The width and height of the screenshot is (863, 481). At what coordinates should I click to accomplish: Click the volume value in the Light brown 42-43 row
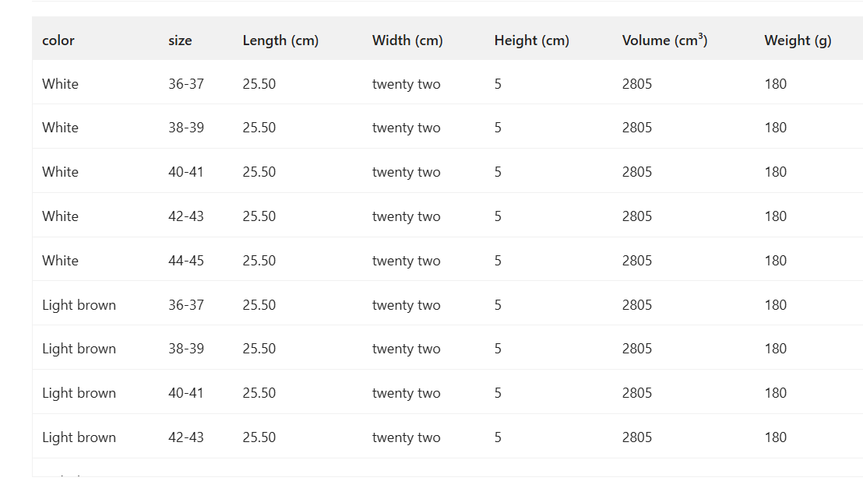[636, 437]
